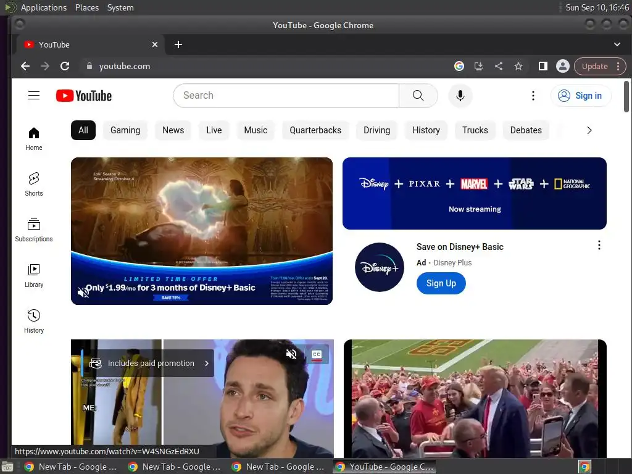
Task: Open Library in the sidebar
Action: point(34,276)
